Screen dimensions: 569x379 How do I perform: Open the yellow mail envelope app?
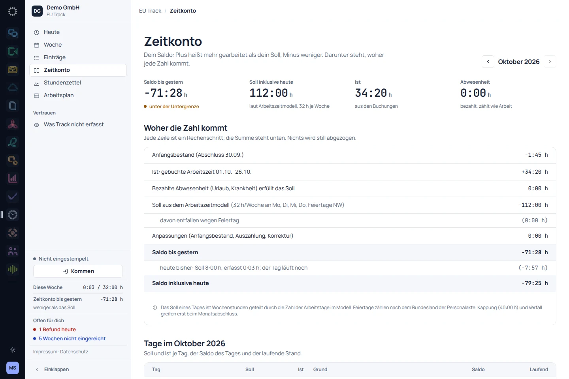coord(13,69)
